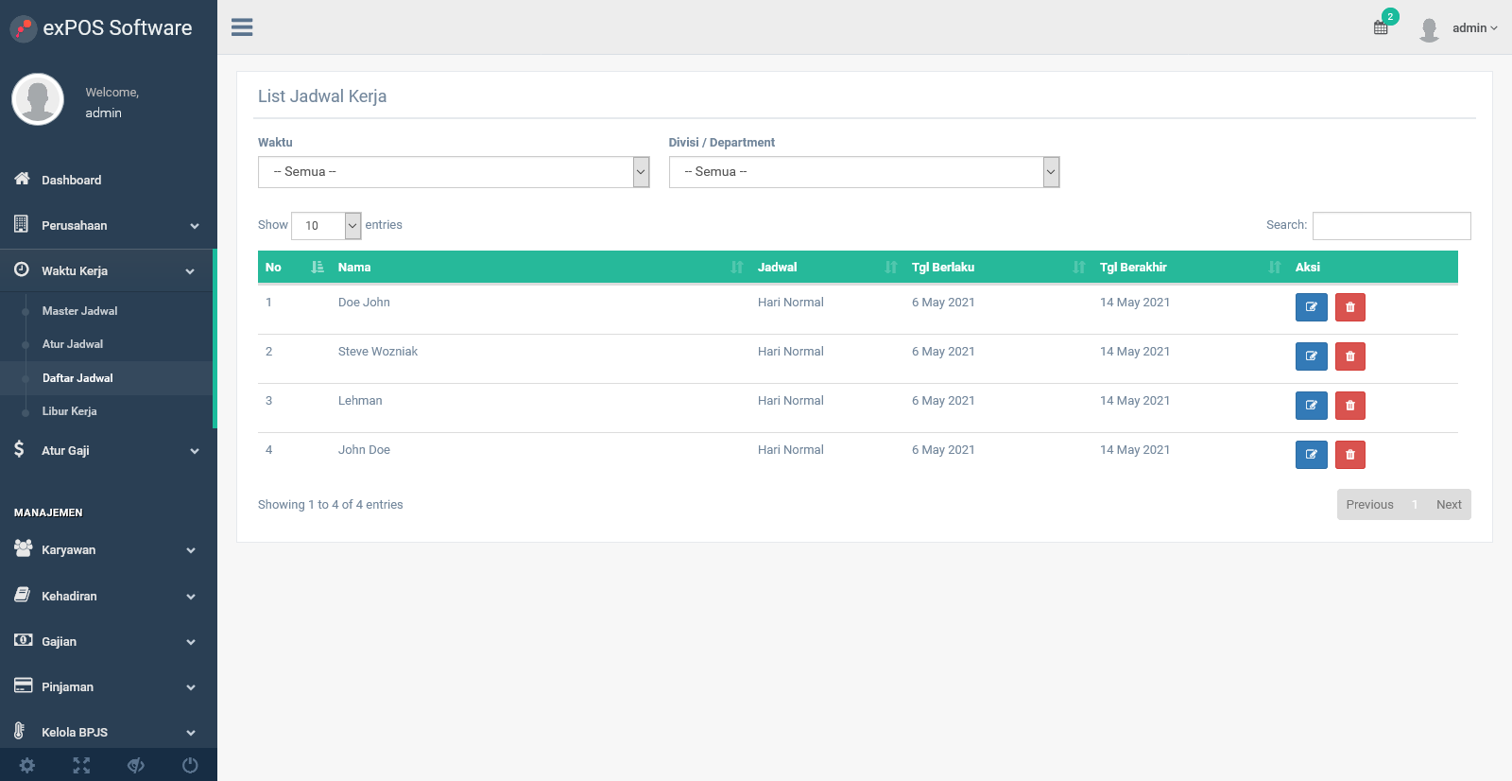Sort table by Jadwal column
Screen dimensions: 1512x781
(x=827, y=268)
